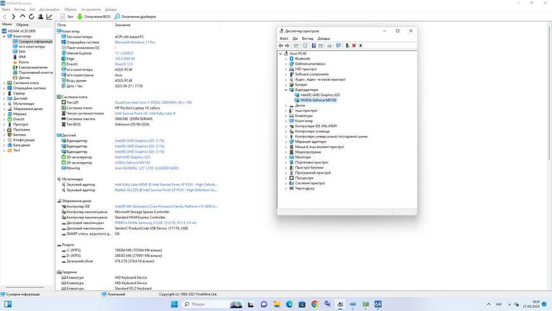Open nVIDIA GeForce MX150 link in AIDA64
This screenshot has width=552, height=311.
(132, 163)
